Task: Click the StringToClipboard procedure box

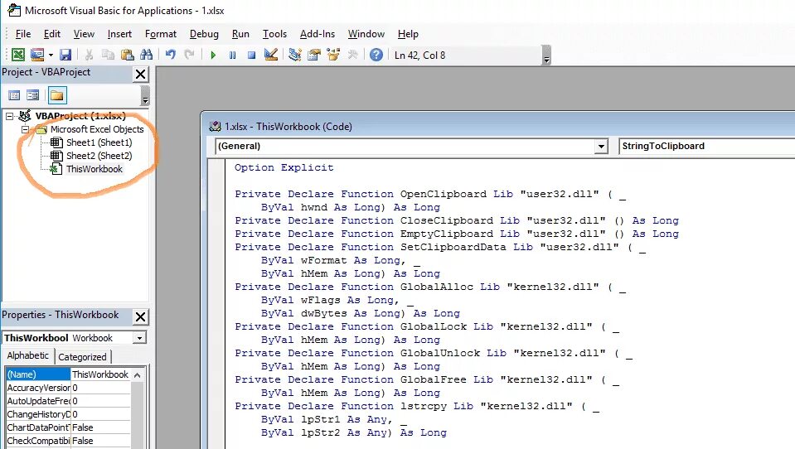Action: tap(707, 147)
